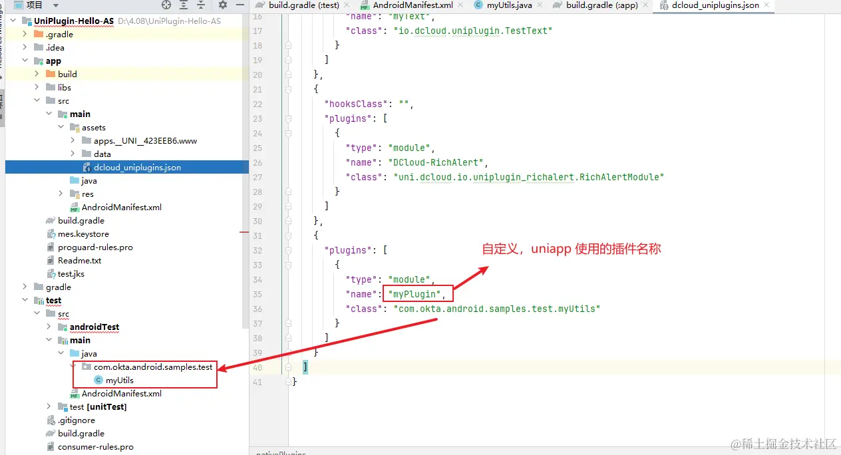
Task: Close the dcloud_uniplugins.json tab
Action: [766, 5]
